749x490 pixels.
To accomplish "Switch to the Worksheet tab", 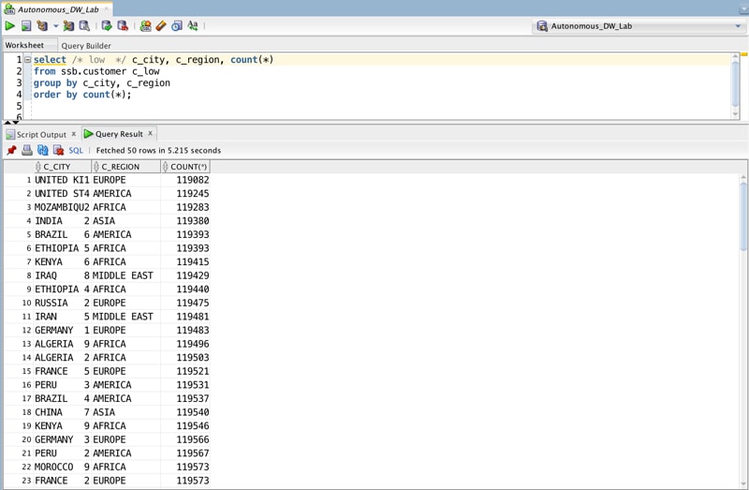I will 24,45.
